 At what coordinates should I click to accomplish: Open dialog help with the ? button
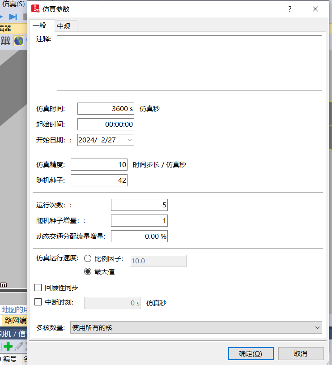pos(289,9)
